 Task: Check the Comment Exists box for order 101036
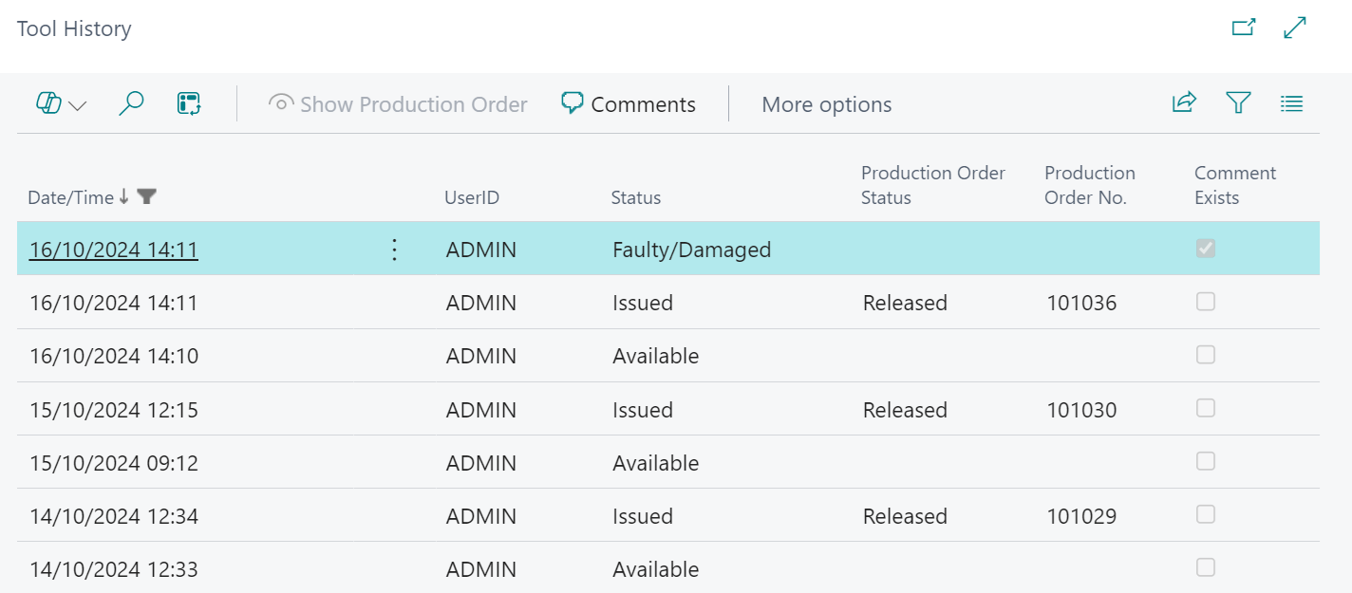click(1206, 302)
